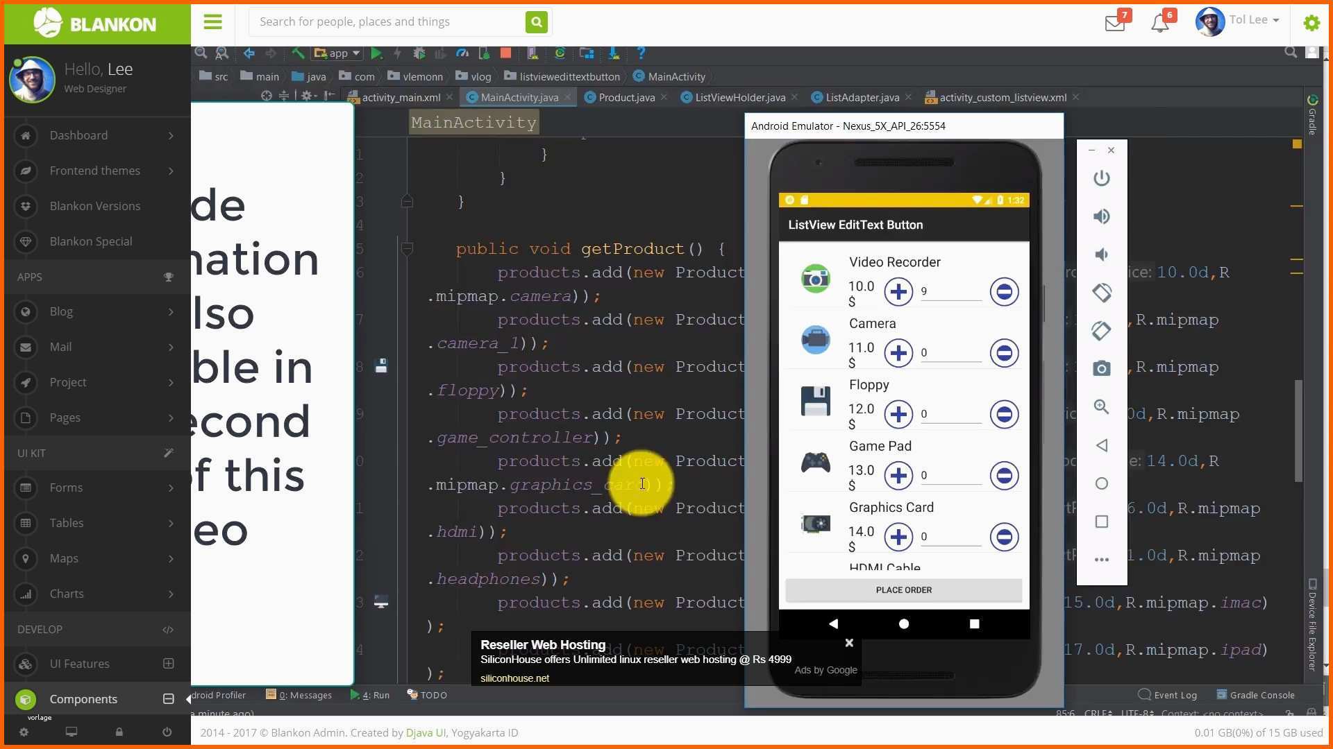Tap the PLACE ORDER button
The height and width of the screenshot is (749, 1333).
point(904,590)
